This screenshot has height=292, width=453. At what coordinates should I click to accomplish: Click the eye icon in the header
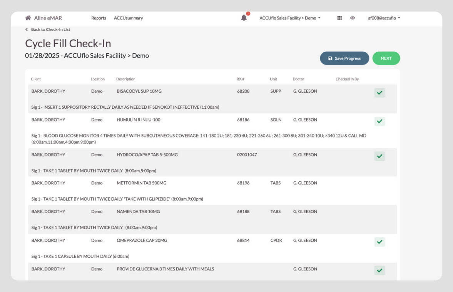tap(353, 18)
